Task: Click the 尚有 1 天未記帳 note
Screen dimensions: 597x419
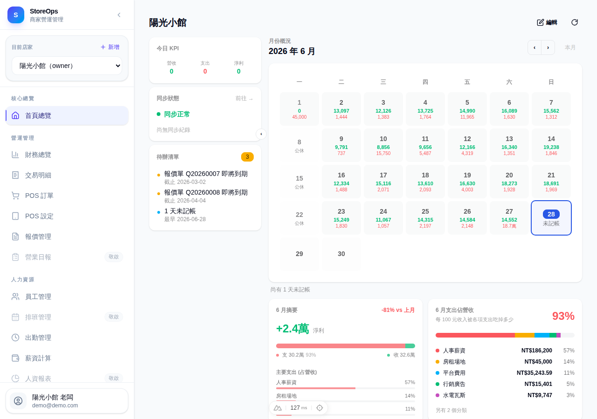Action: click(290, 290)
